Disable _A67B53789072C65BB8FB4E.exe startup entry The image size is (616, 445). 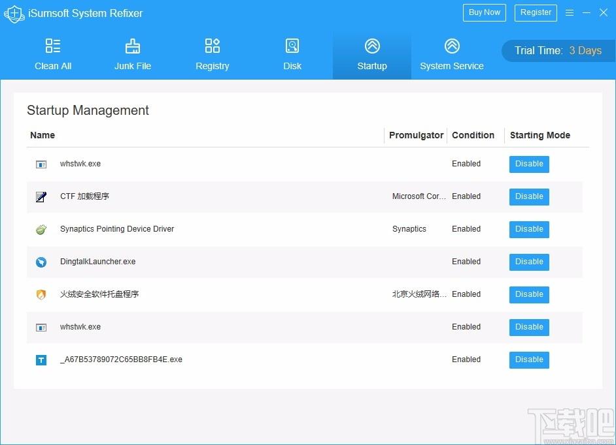[x=529, y=360]
